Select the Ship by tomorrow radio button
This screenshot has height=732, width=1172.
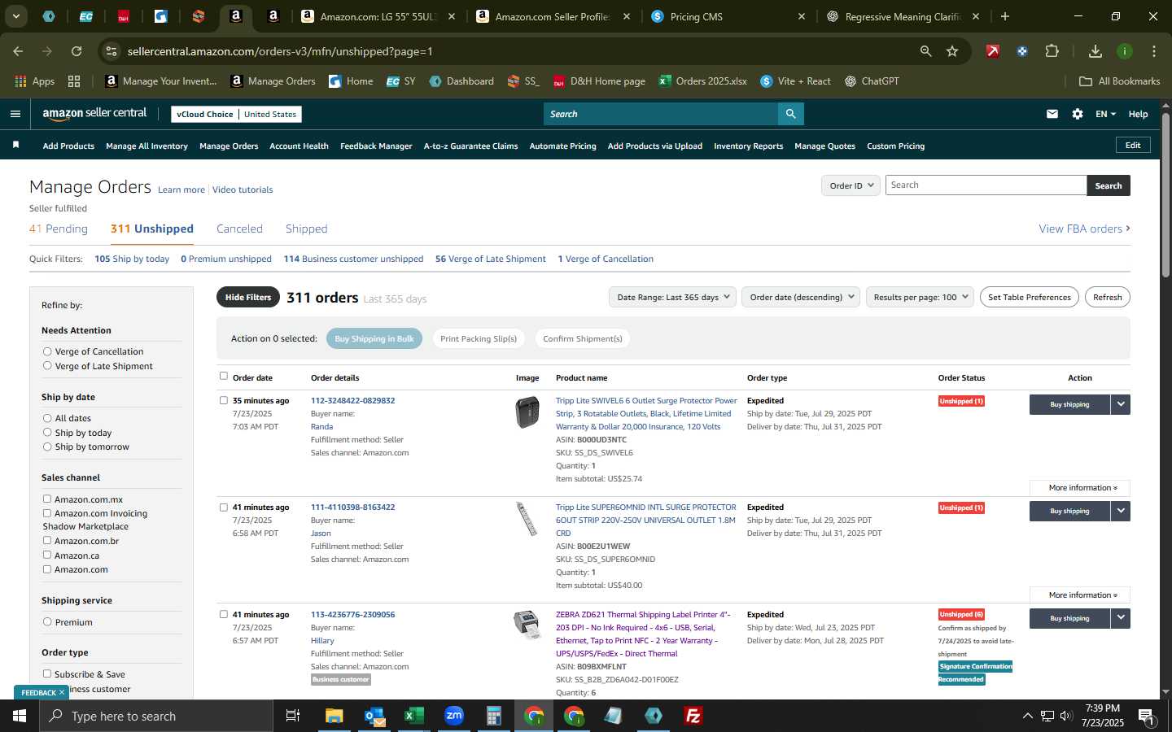click(x=47, y=447)
